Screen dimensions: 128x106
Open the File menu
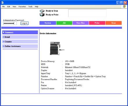coord(3,7)
